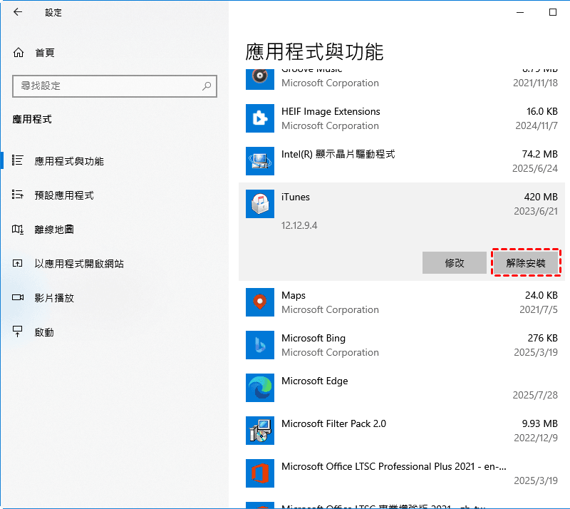Select the 預設應用程式 sidebar icon

[17, 195]
